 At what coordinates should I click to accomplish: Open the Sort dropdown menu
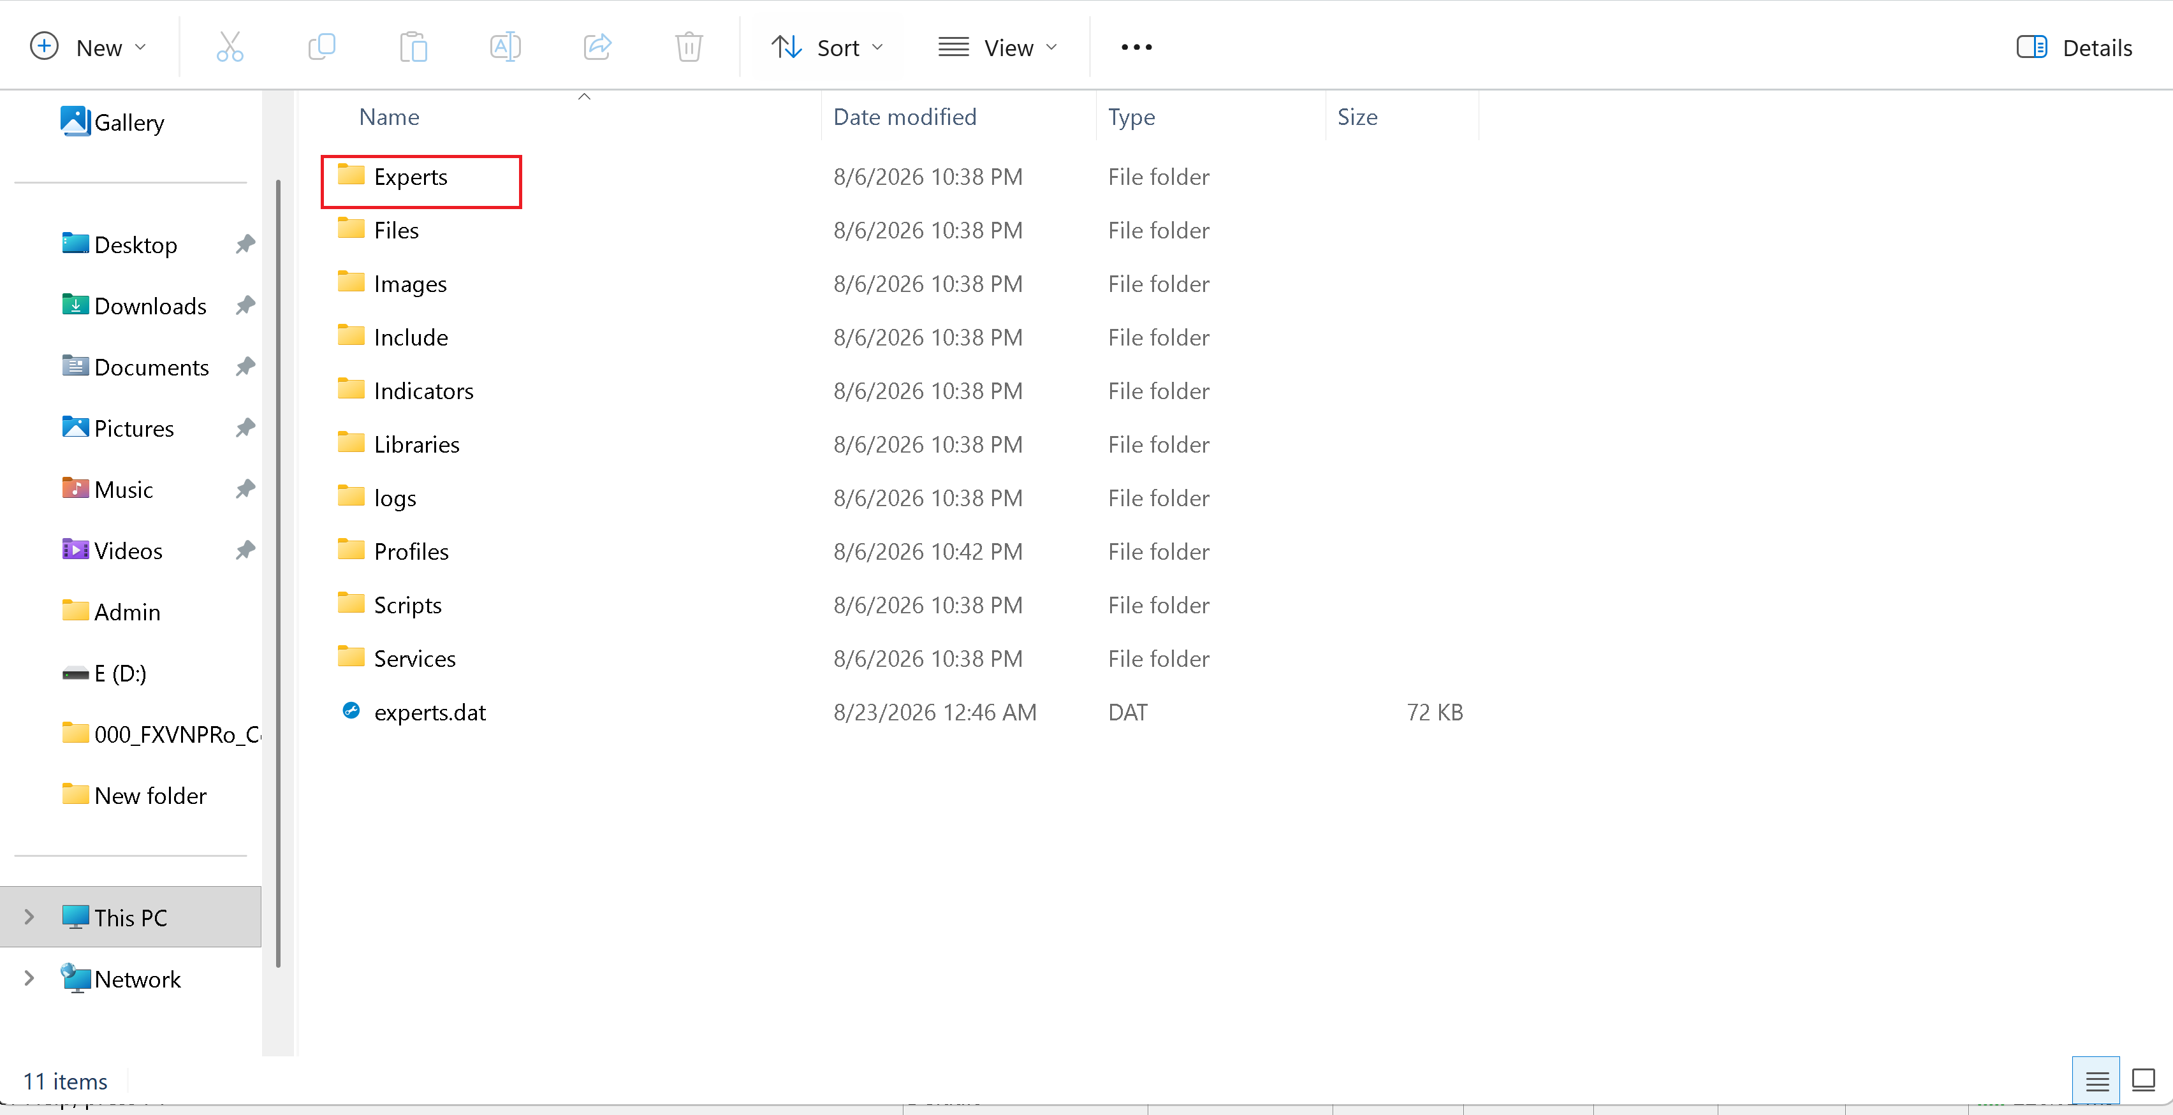tap(828, 47)
